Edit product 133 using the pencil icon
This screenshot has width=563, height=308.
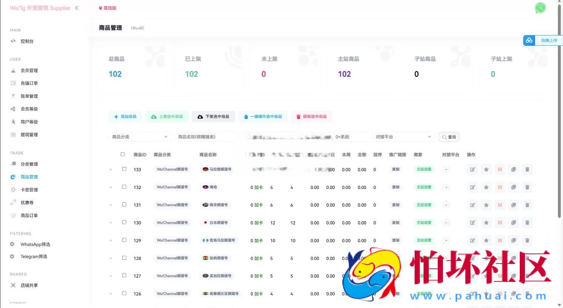(472, 170)
